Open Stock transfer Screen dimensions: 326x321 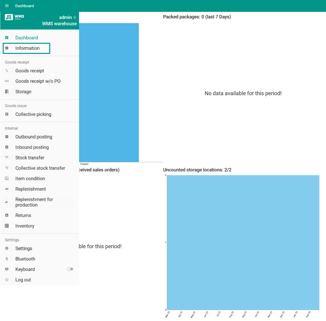pyautogui.click(x=30, y=158)
